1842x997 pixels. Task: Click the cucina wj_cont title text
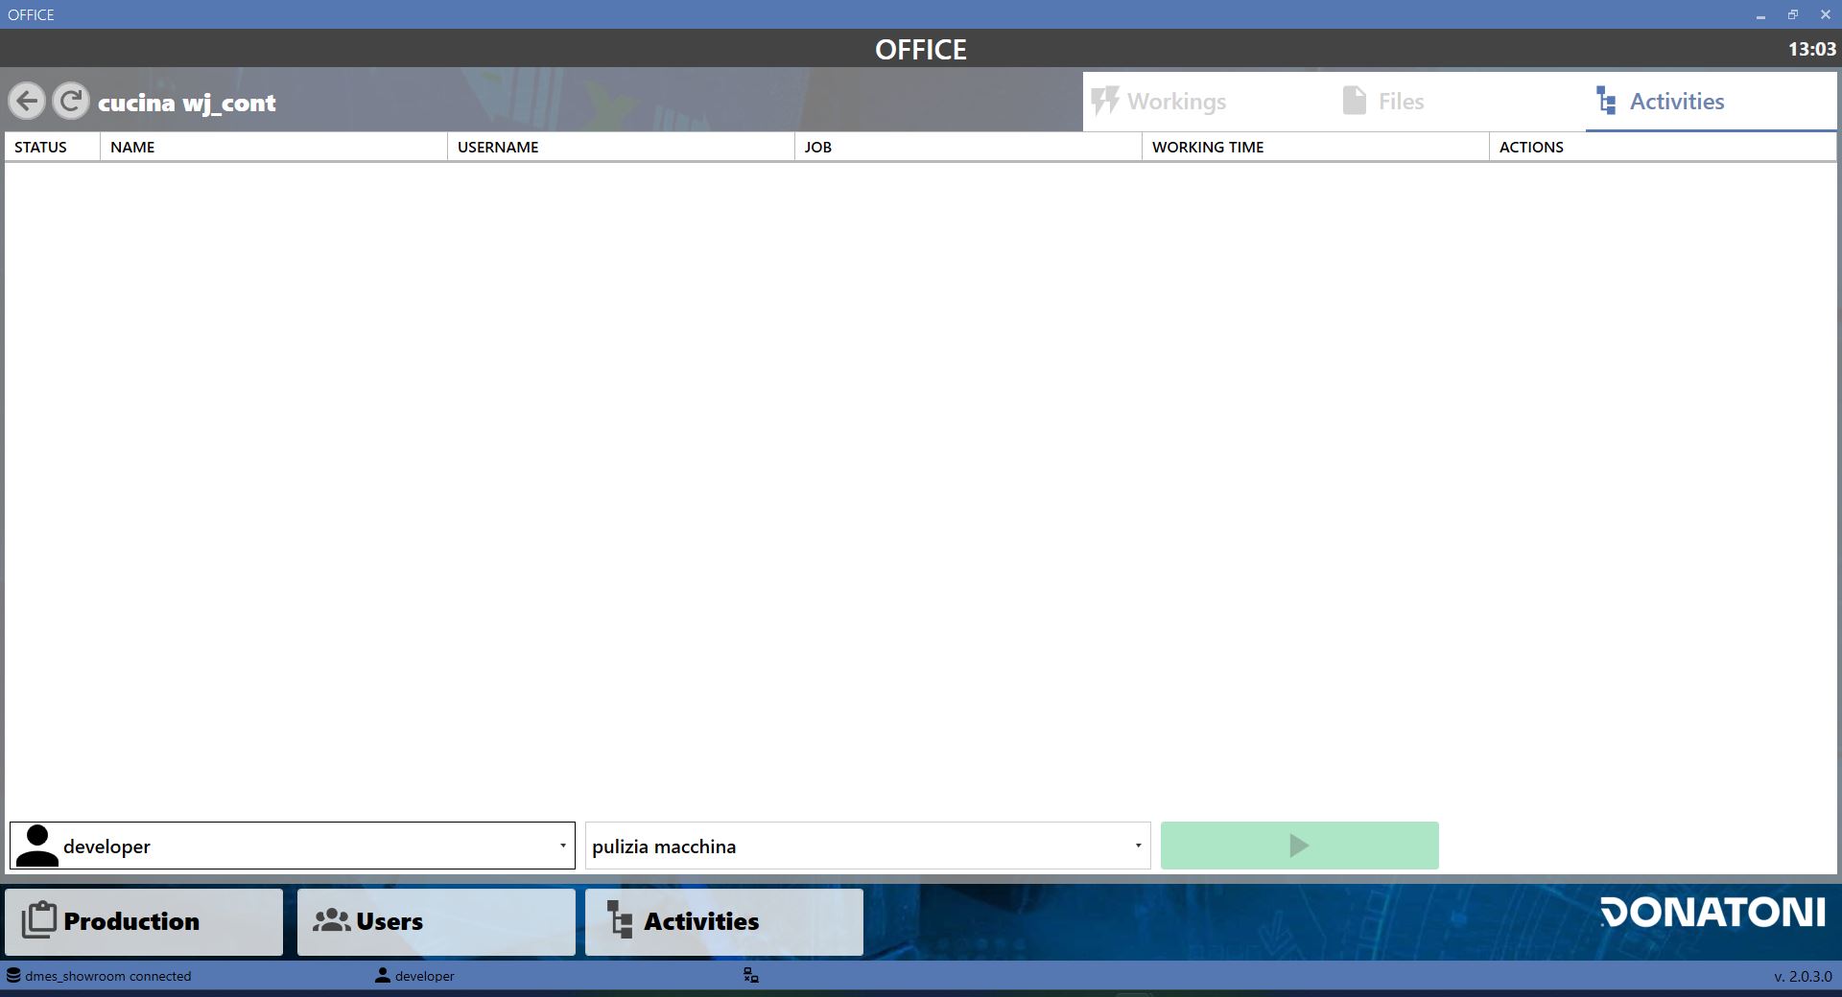point(187,103)
